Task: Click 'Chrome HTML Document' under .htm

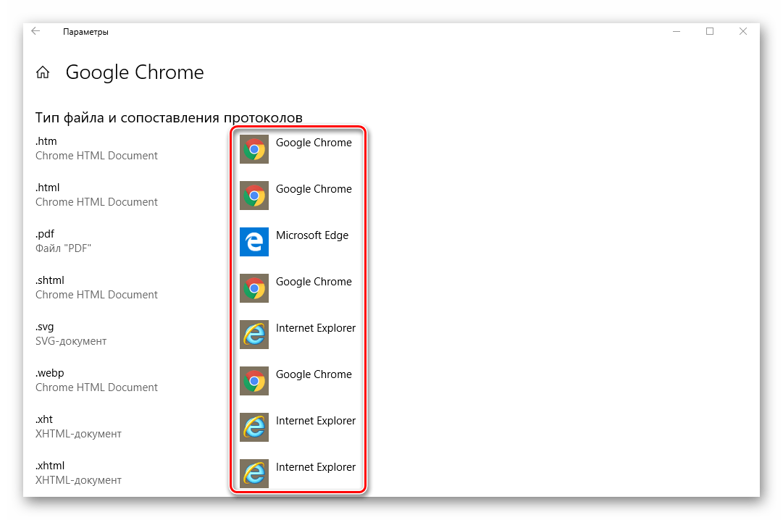Action: coord(96,156)
